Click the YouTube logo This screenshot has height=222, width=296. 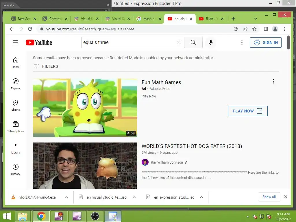coord(39,42)
